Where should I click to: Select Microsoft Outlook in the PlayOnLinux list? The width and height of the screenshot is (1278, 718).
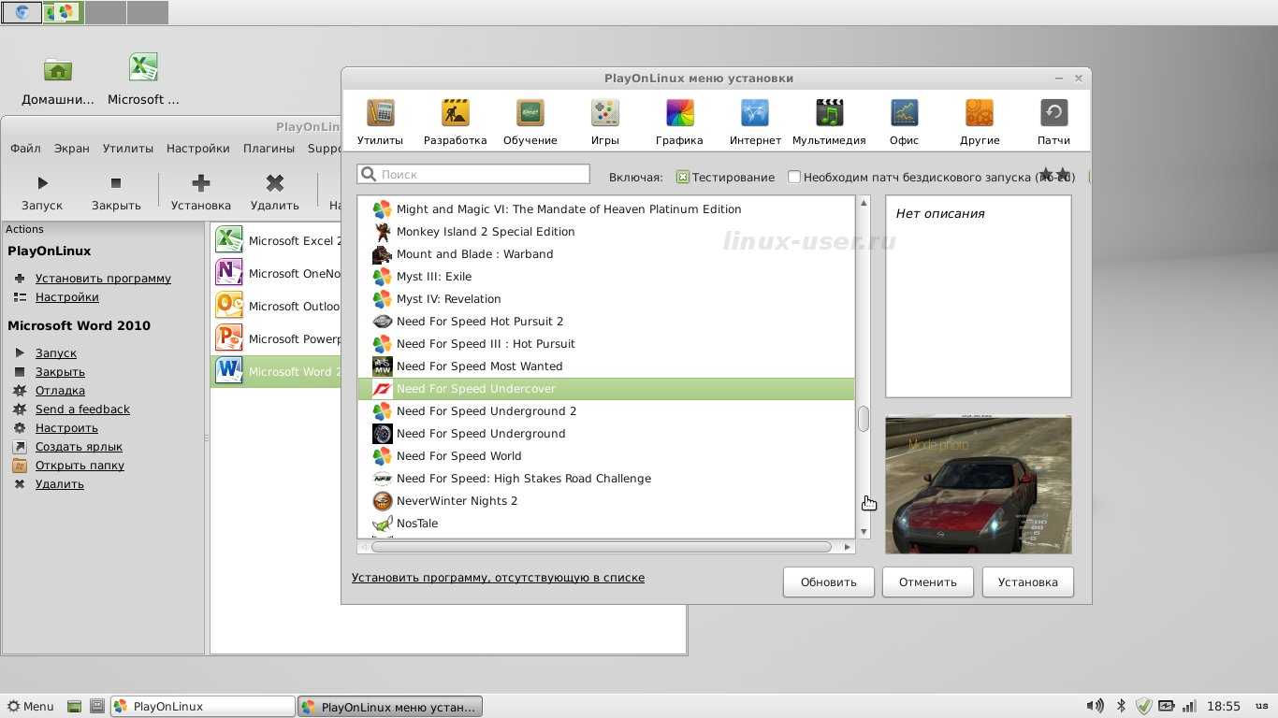click(278, 306)
